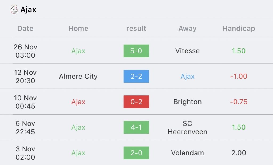This screenshot has width=273, height=165.
Task: Click the 2.00 handicap value
Action: 239,153
